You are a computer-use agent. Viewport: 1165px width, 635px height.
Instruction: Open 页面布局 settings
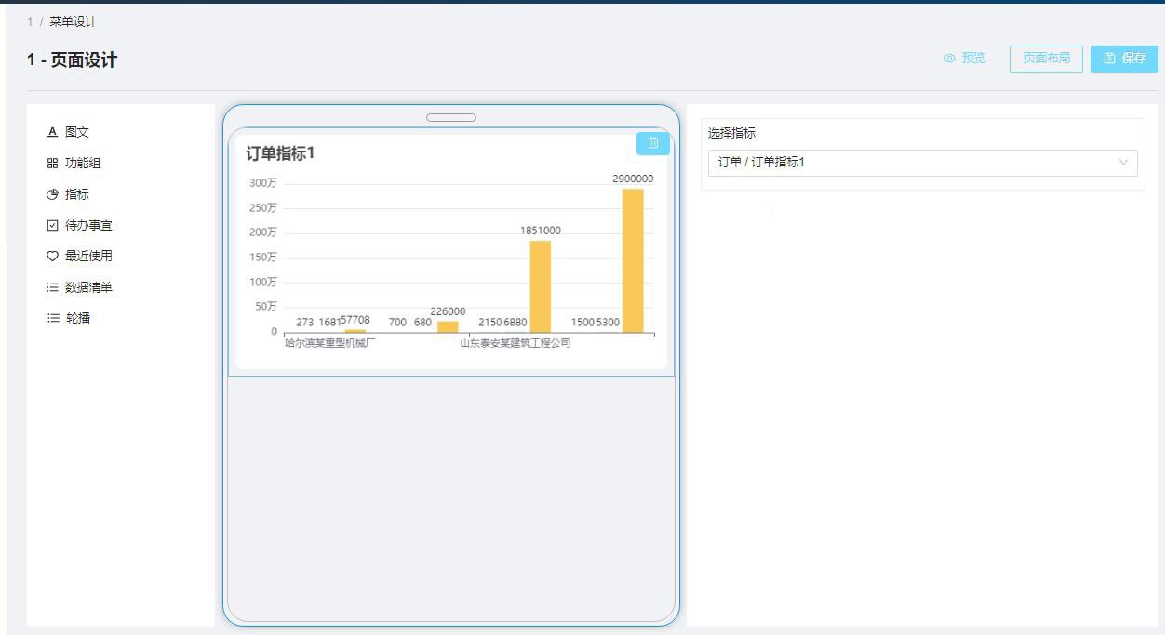click(1046, 59)
